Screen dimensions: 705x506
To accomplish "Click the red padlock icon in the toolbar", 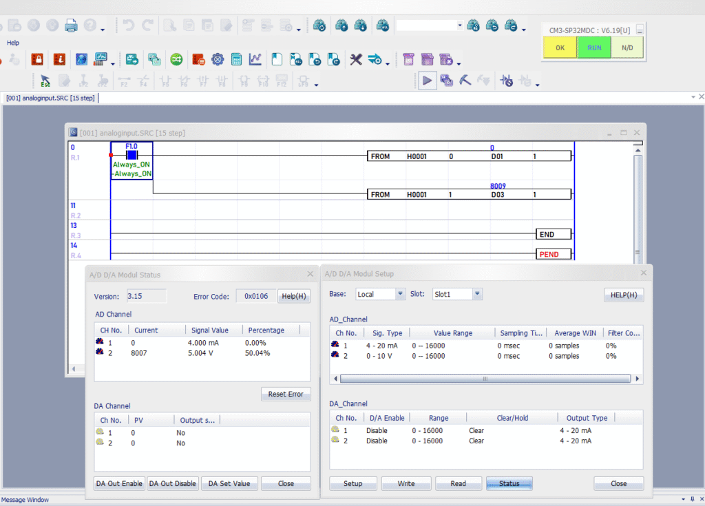I will [x=37, y=59].
